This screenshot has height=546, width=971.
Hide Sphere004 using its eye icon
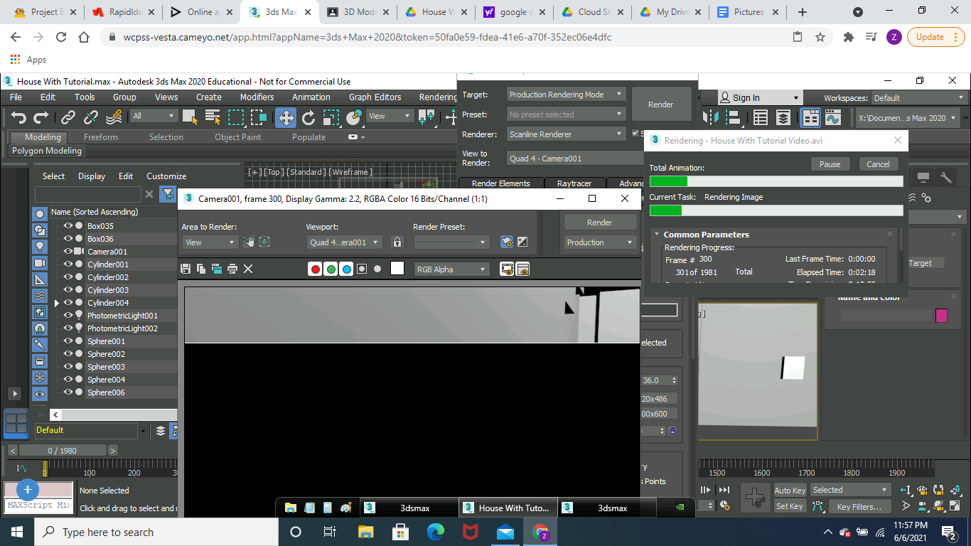pos(68,380)
